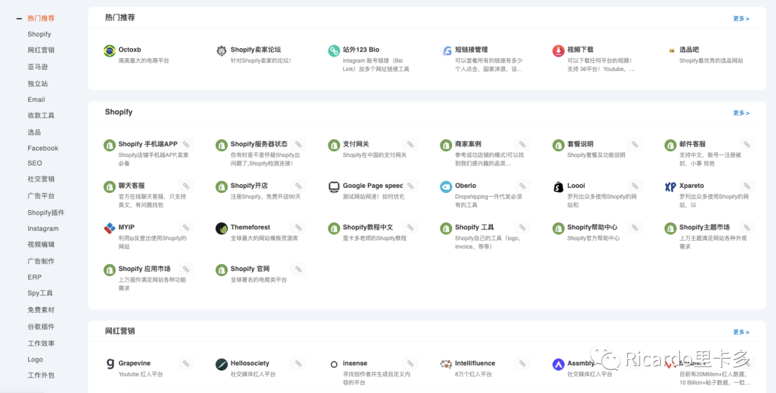Click description text 全球著名的电商类平台
Viewport: 776px width, 393px height.
point(259,280)
